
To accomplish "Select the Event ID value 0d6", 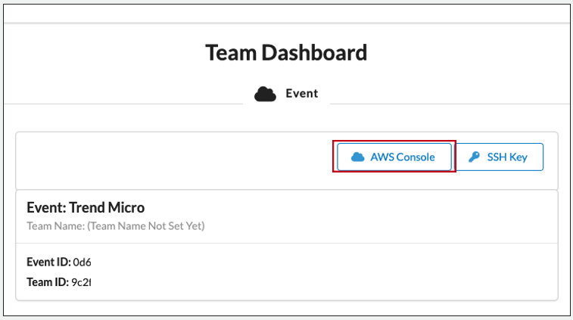I will 82,263.
